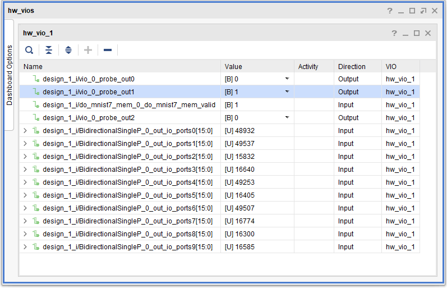The width and height of the screenshot is (447, 288).
Task: Click the probe icon of out_io_ports9
Action: click(x=36, y=246)
